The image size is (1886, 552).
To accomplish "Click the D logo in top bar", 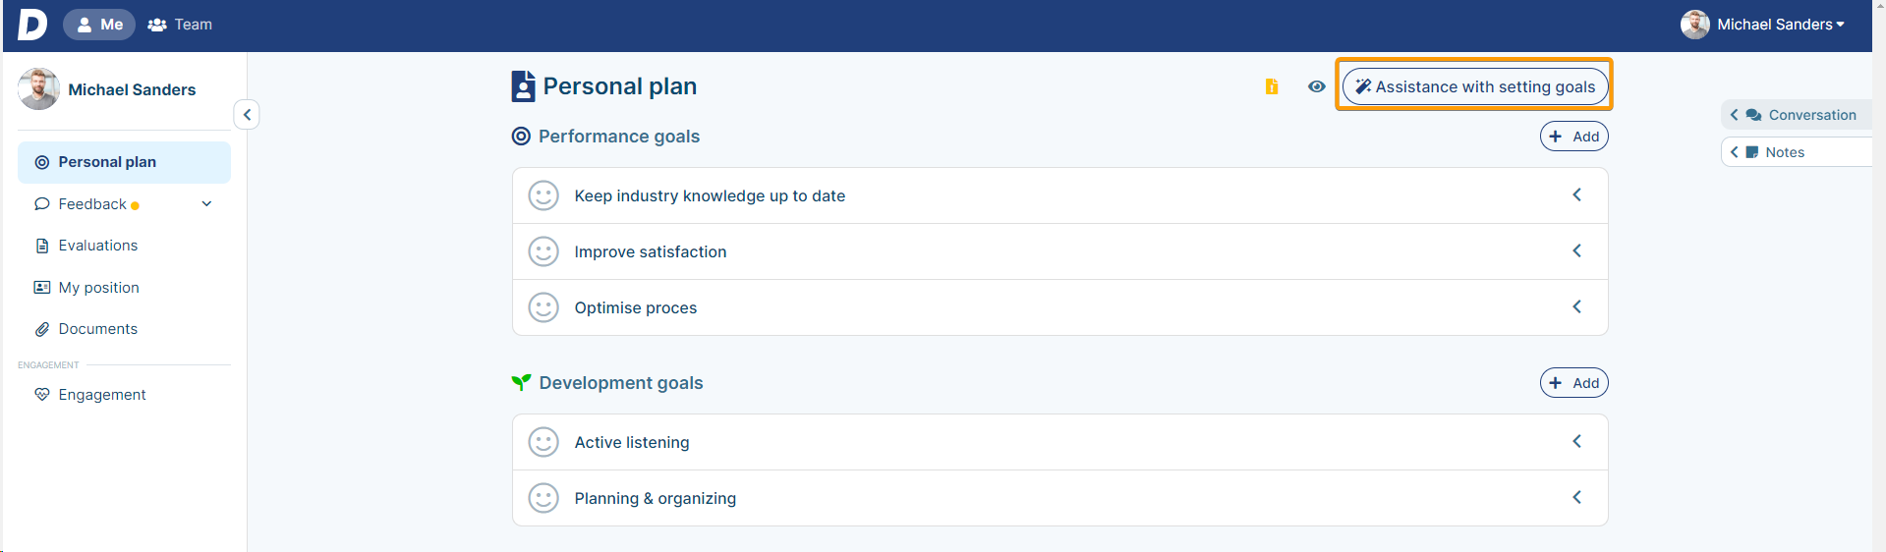I will [31, 25].
